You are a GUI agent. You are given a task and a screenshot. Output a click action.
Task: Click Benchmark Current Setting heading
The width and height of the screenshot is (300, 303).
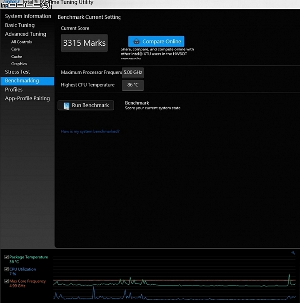89,17
